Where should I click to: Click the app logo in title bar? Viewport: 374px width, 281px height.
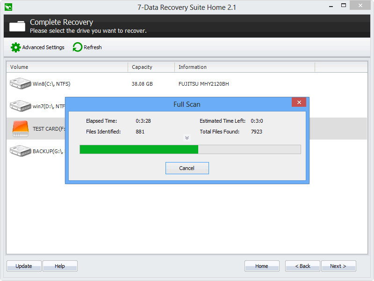(8, 7)
